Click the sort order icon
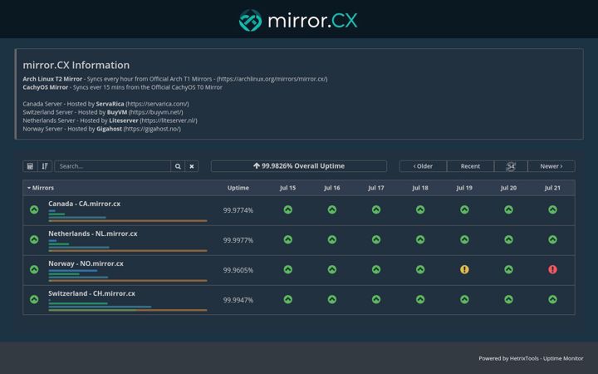Viewport: 598px width, 374px height. (45, 166)
